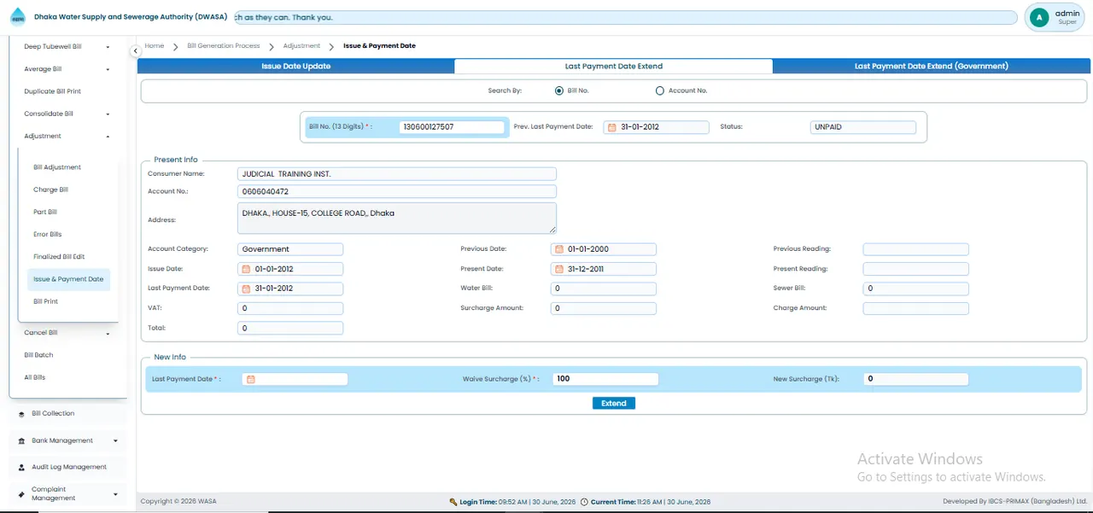Click the Address text area
Viewport: 1093px width, 513px height.
click(x=397, y=218)
